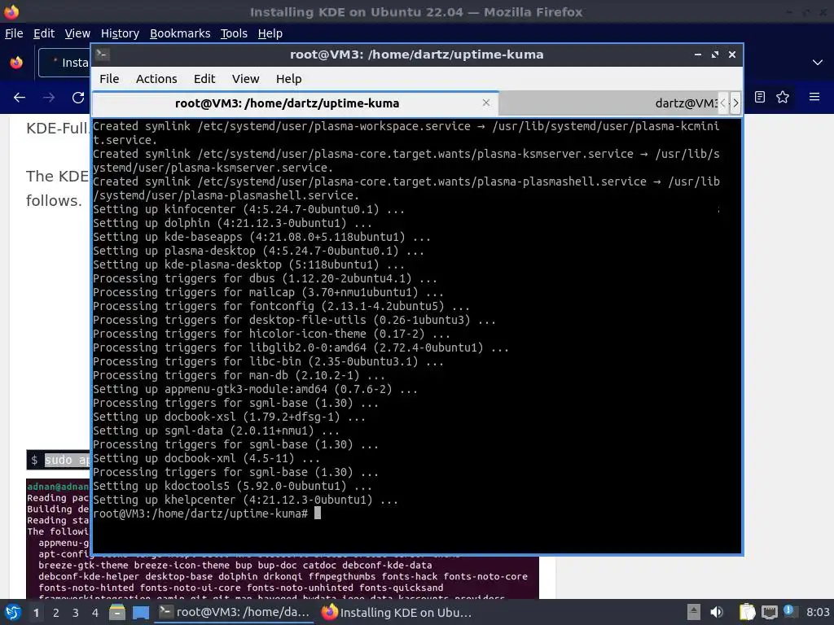The width and height of the screenshot is (834, 625).
Task: Click 'Setting up kde-plasma-desktop' terminal line
Action: pos(248,264)
